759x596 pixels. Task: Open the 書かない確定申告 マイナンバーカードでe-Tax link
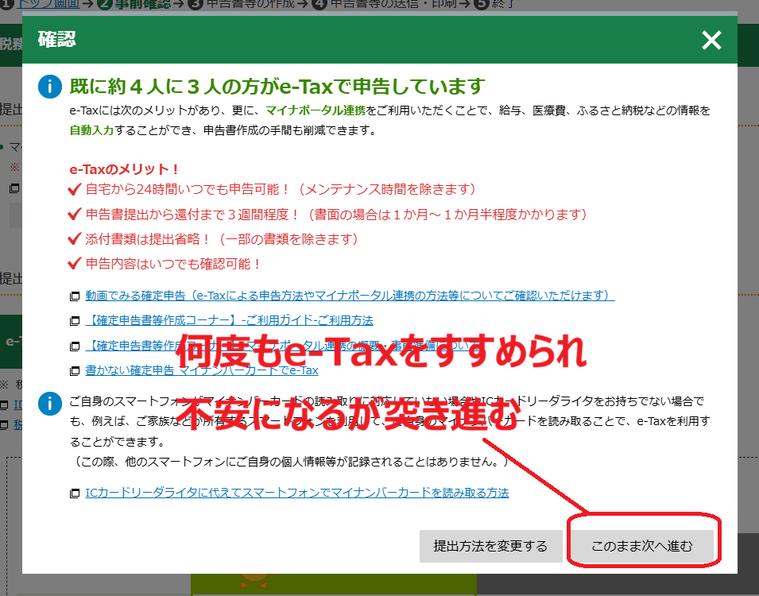point(202,370)
